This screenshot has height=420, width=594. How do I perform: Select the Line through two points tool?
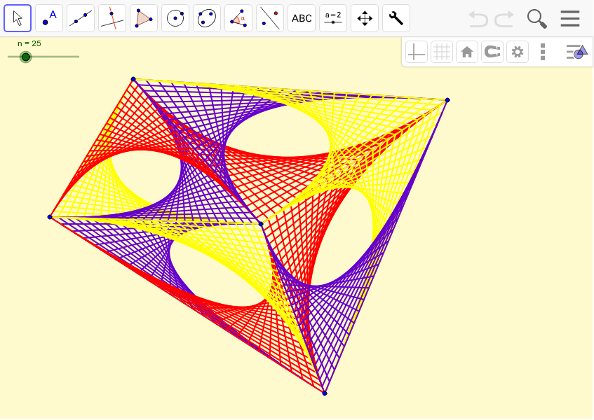81,18
